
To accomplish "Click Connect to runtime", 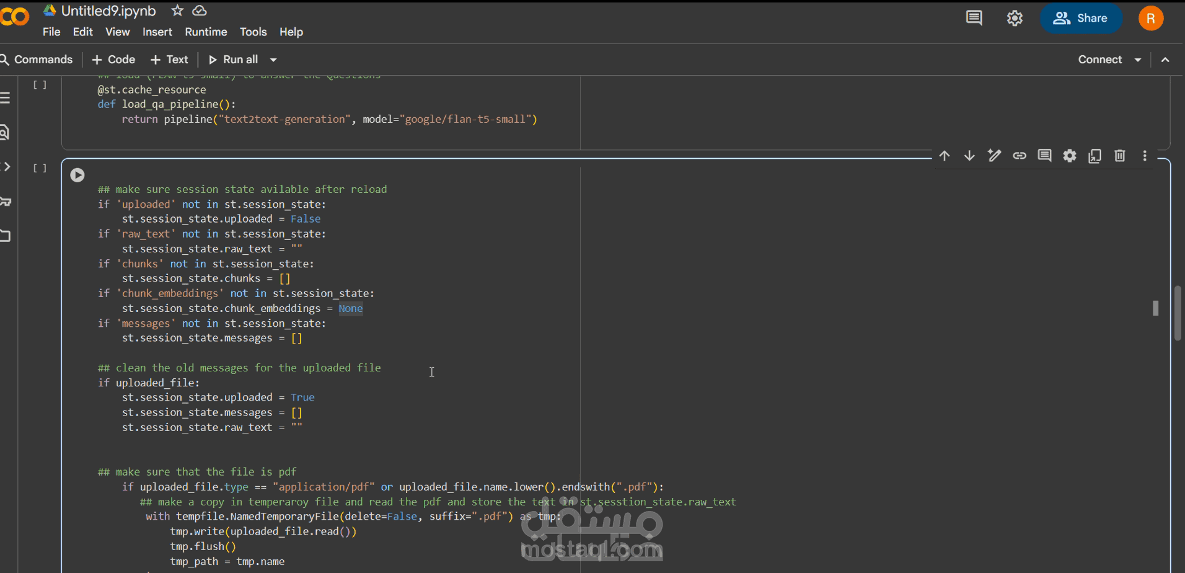I will pyautogui.click(x=1100, y=60).
